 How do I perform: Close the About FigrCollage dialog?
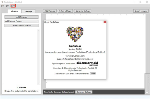105,22
